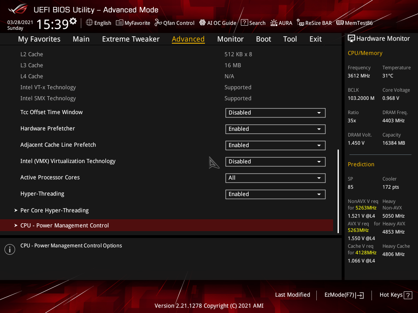Click L4 Cache row label

coord(31,76)
